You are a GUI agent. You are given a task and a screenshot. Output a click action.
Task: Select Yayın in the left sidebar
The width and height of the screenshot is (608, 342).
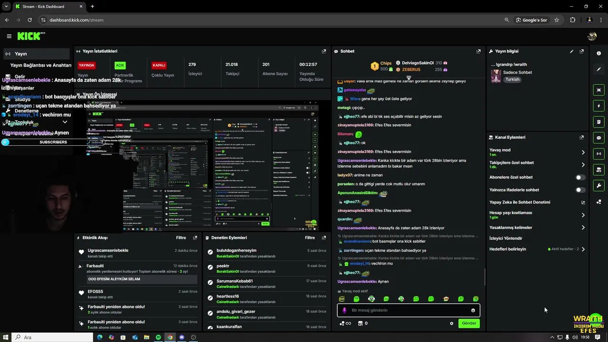(x=36, y=54)
